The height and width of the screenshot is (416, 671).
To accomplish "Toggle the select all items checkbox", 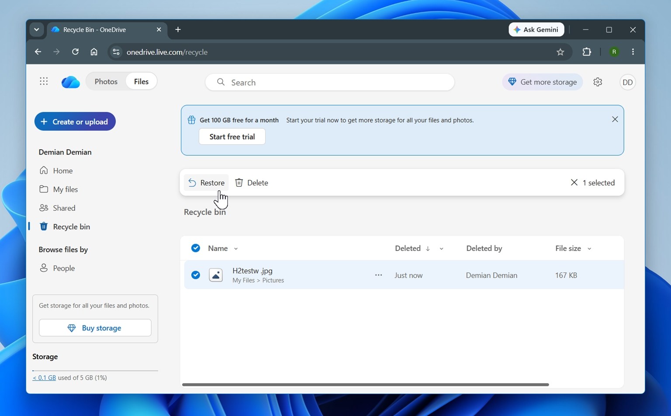I will point(196,248).
